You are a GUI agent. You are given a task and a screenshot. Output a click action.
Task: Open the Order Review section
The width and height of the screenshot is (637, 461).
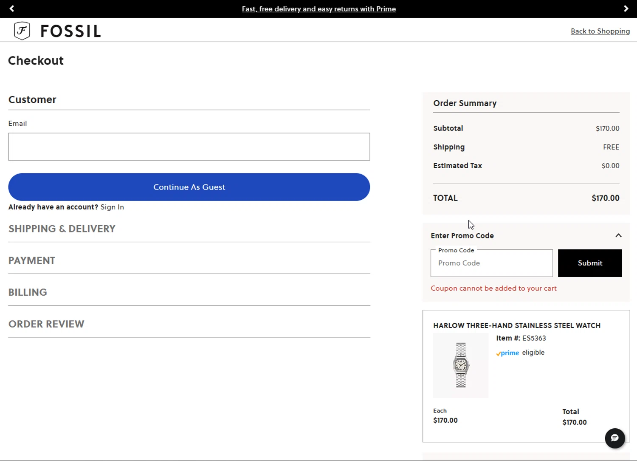(x=46, y=324)
